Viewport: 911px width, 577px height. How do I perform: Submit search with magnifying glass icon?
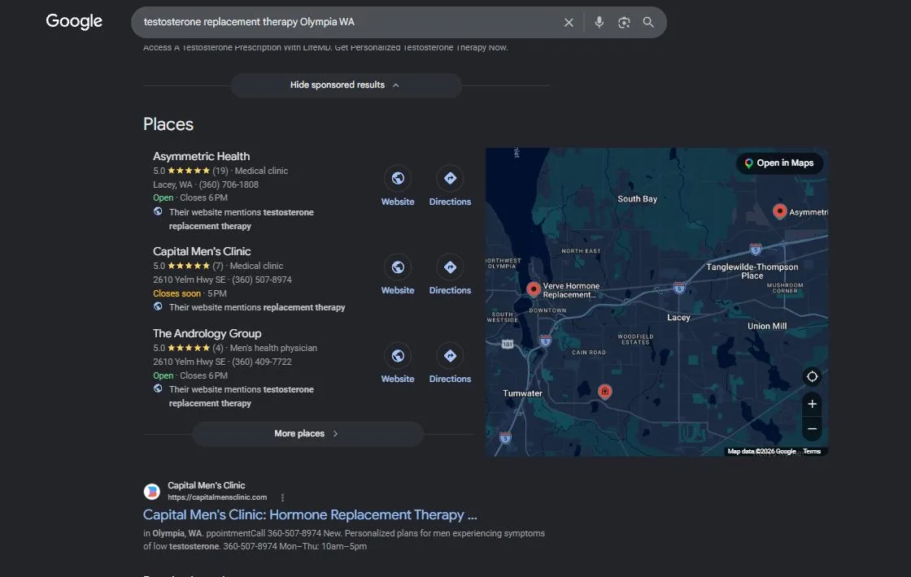click(x=648, y=22)
